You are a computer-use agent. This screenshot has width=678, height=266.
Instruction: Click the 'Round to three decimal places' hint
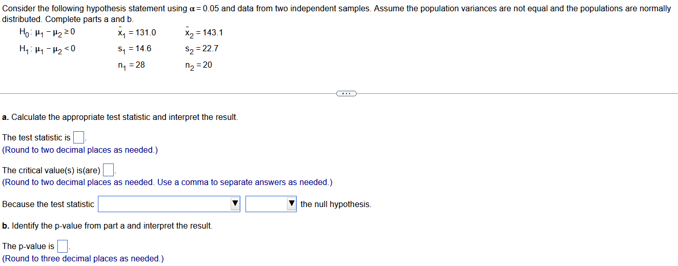(83, 258)
